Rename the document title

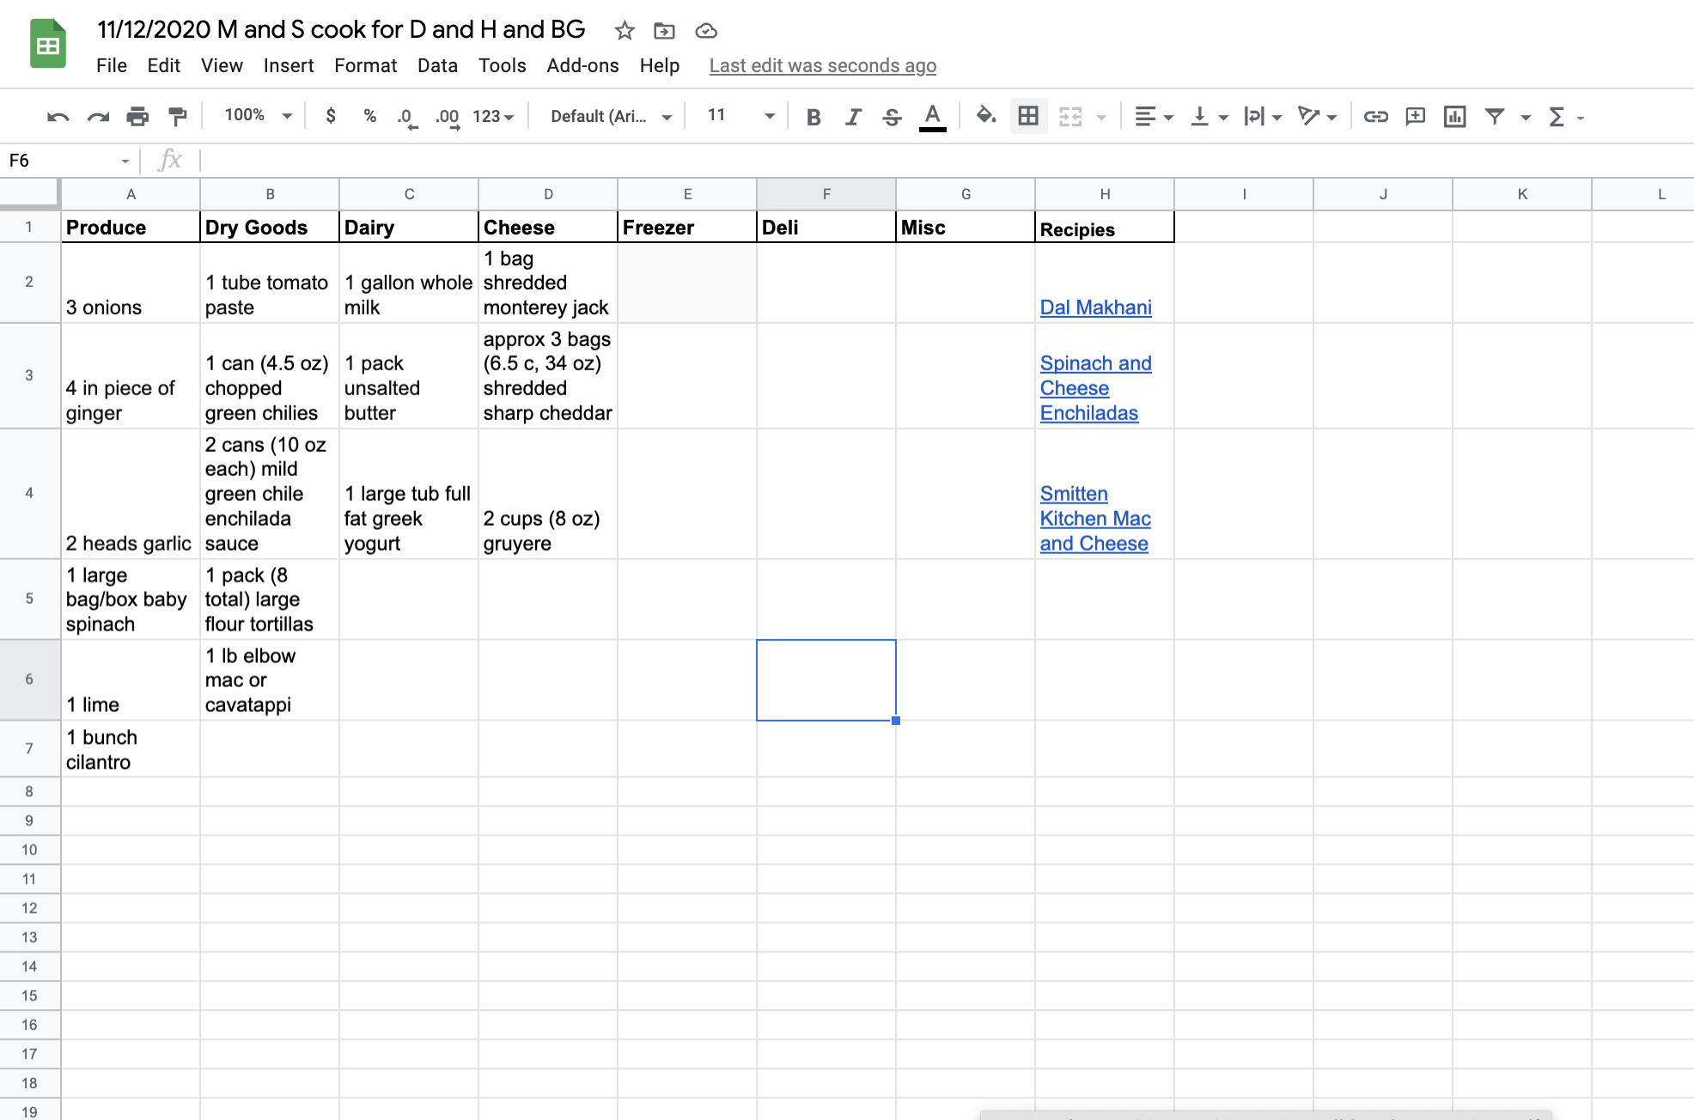pyautogui.click(x=341, y=29)
